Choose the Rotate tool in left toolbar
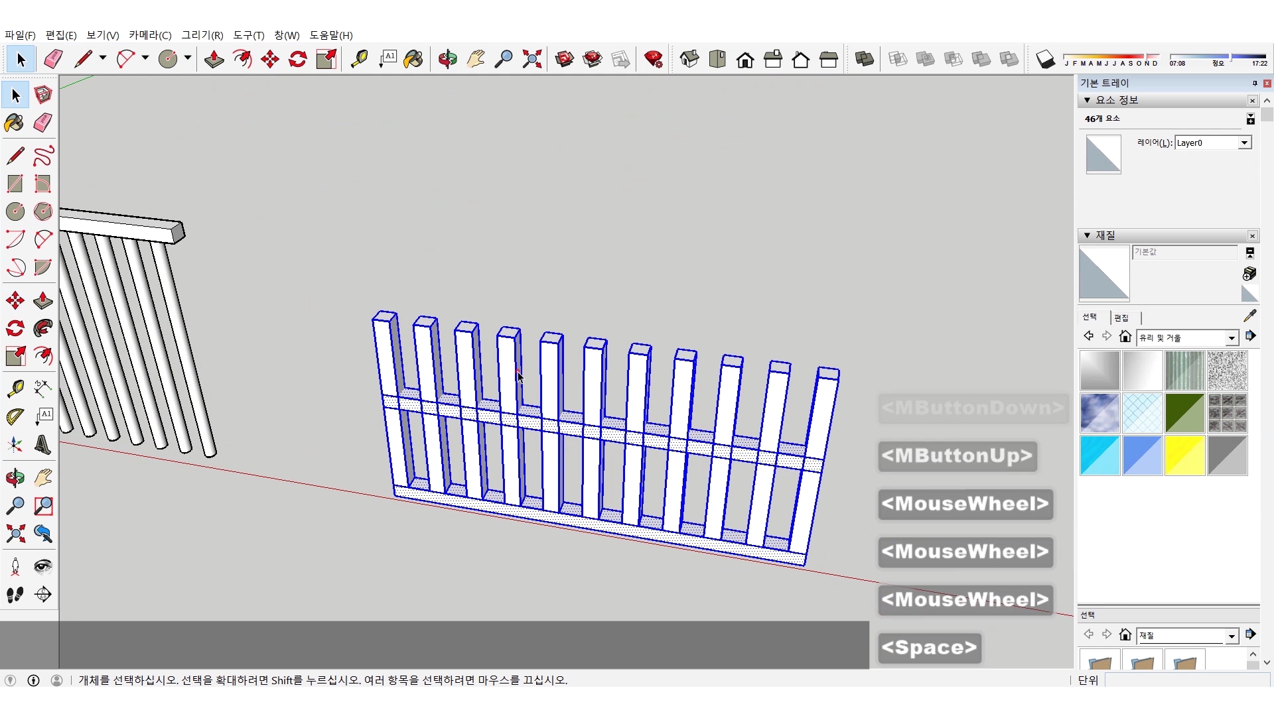The image size is (1274, 716). point(15,328)
